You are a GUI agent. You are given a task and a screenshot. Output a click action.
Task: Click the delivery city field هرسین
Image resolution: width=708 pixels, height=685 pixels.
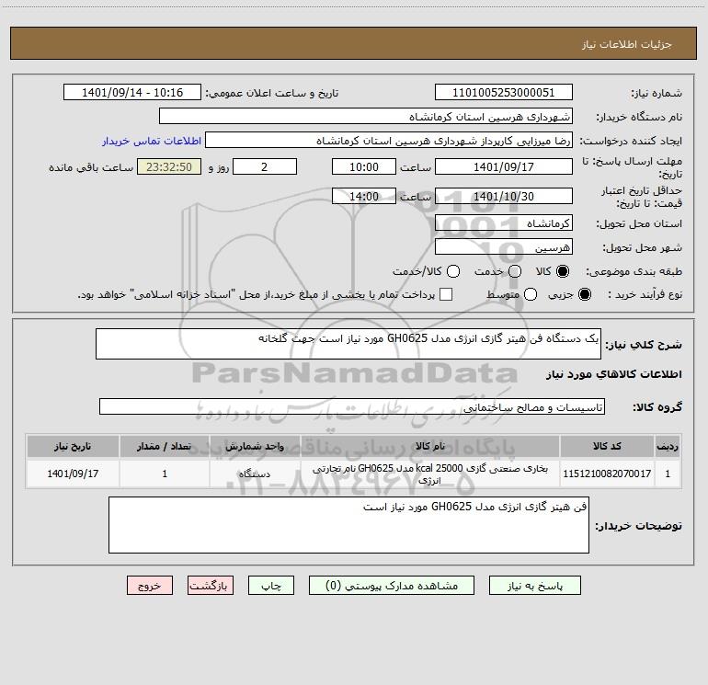pos(504,247)
